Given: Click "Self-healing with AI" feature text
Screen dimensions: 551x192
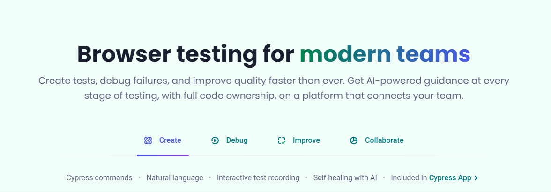Looking at the screenshot, I should (345, 178).
